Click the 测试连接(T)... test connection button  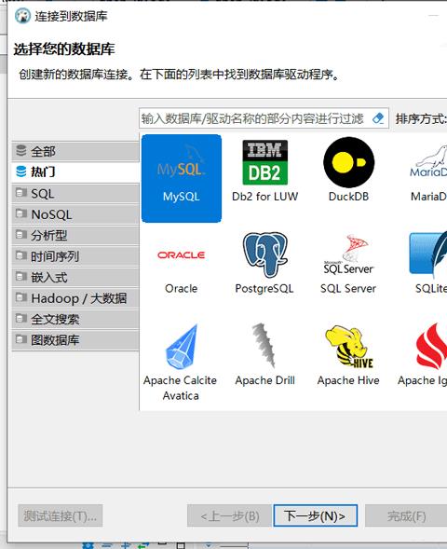pos(61,515)
